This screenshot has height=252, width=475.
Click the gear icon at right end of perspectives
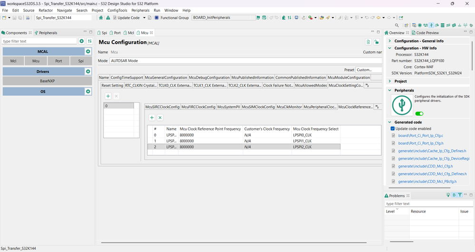471,26
